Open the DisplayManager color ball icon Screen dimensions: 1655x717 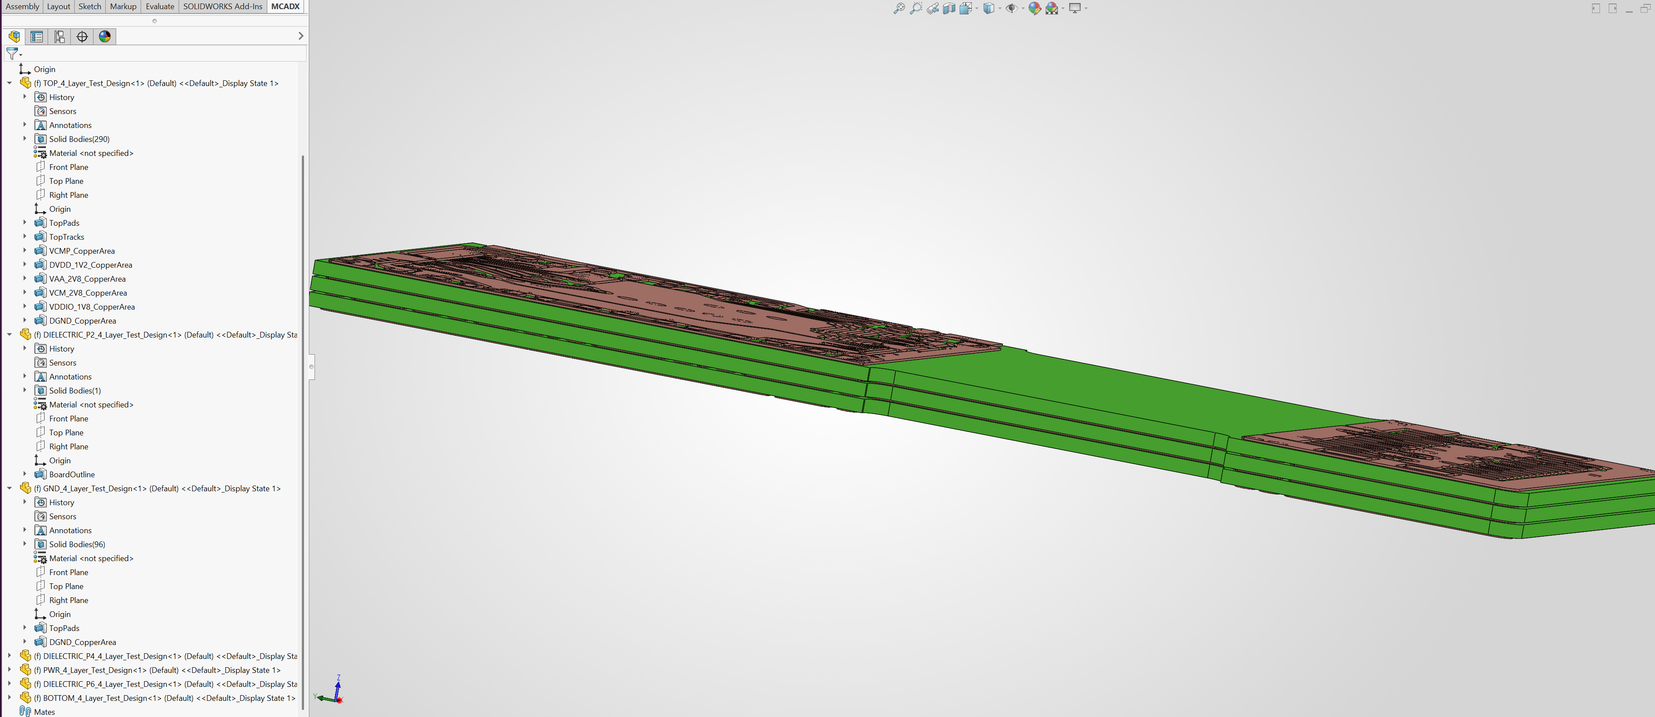(x=105, y=37)
